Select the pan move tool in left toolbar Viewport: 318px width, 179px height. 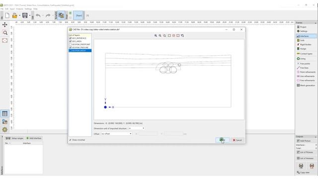[5, 25]
